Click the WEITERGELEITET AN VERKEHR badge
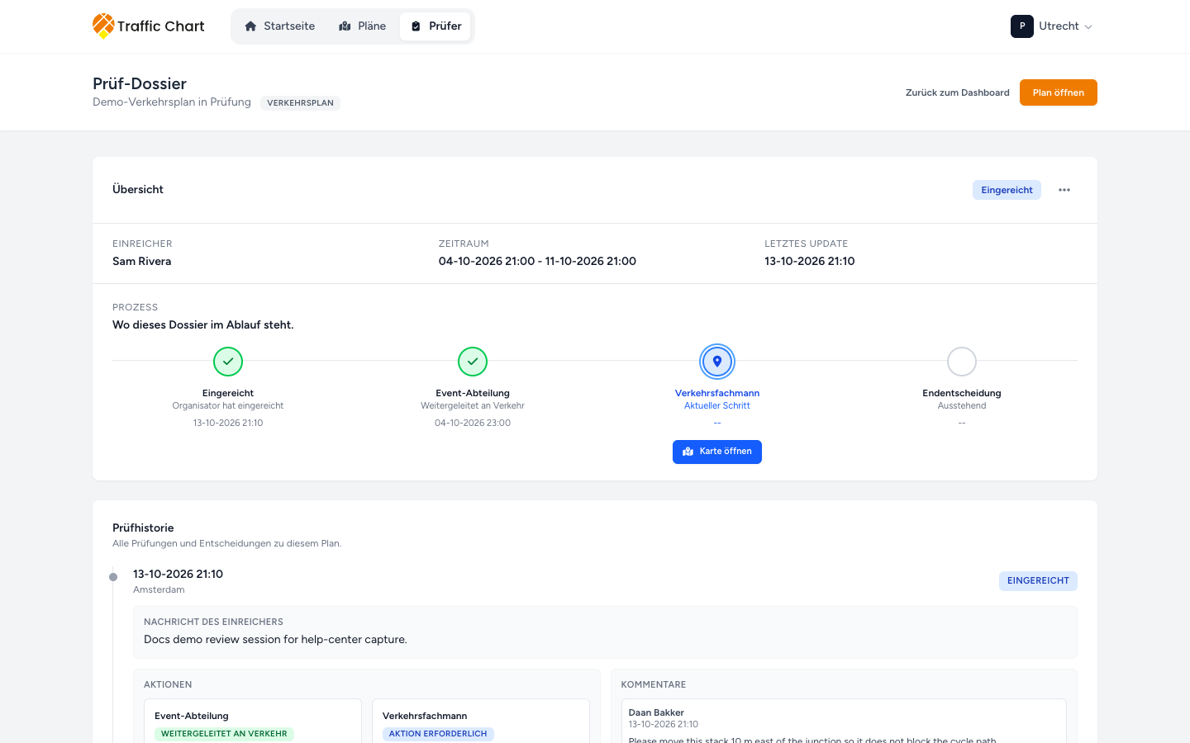This screenshot has height=743, width=1190. click(224, 734)
